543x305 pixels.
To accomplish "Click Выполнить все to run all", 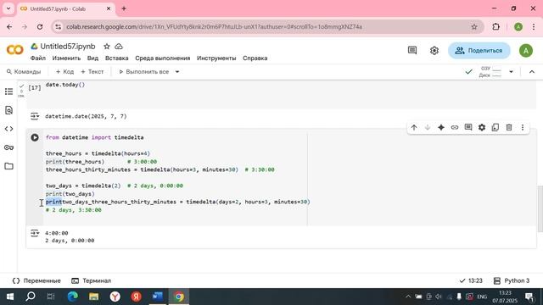I will click(x=143, y=72).
